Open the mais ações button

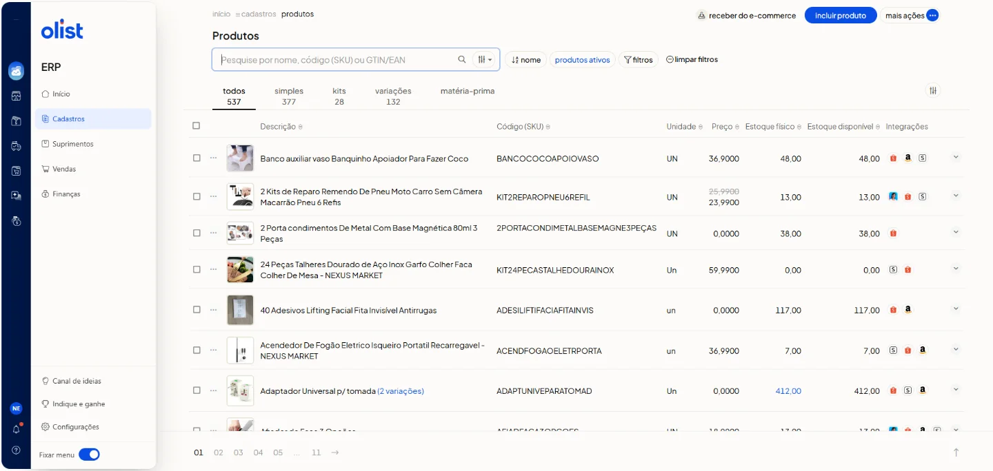pyautogui.click(x=910, y=15)
